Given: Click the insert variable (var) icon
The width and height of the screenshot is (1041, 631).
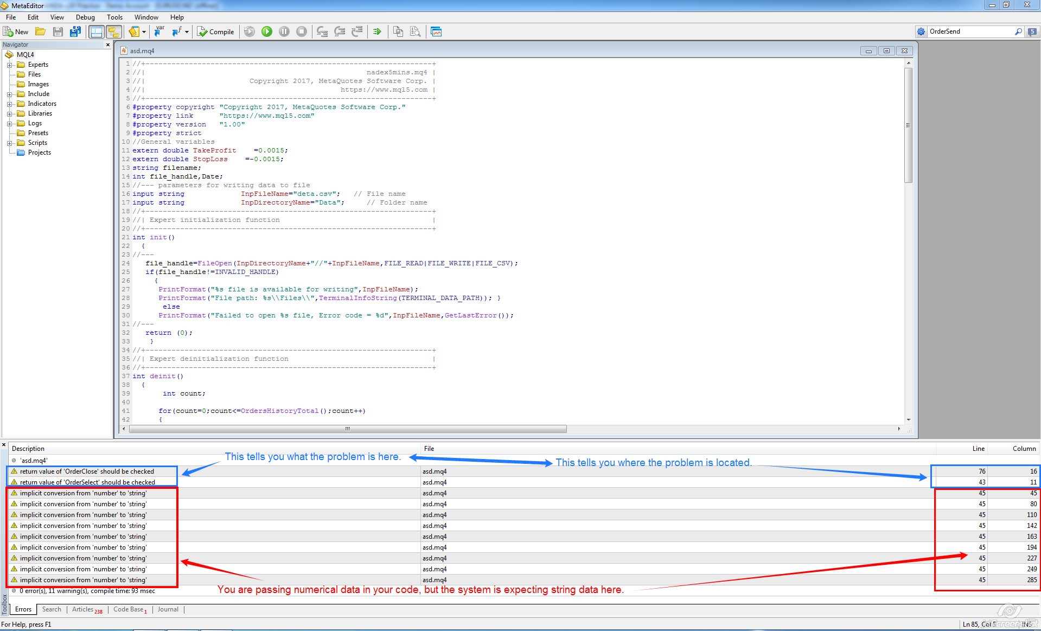Looking at the screenshot, I should tap(159, 31).
